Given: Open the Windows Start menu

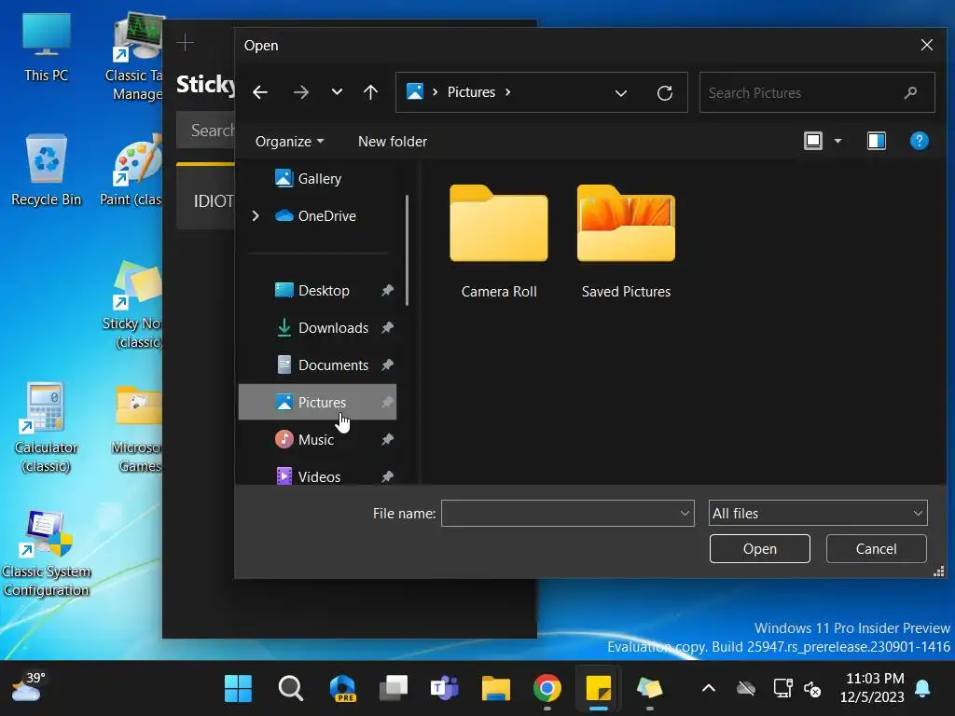Looking at the screenshot, I should point(238,689).
